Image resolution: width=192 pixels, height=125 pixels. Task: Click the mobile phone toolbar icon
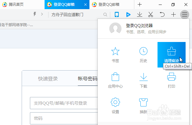click(x=117, y=15)
